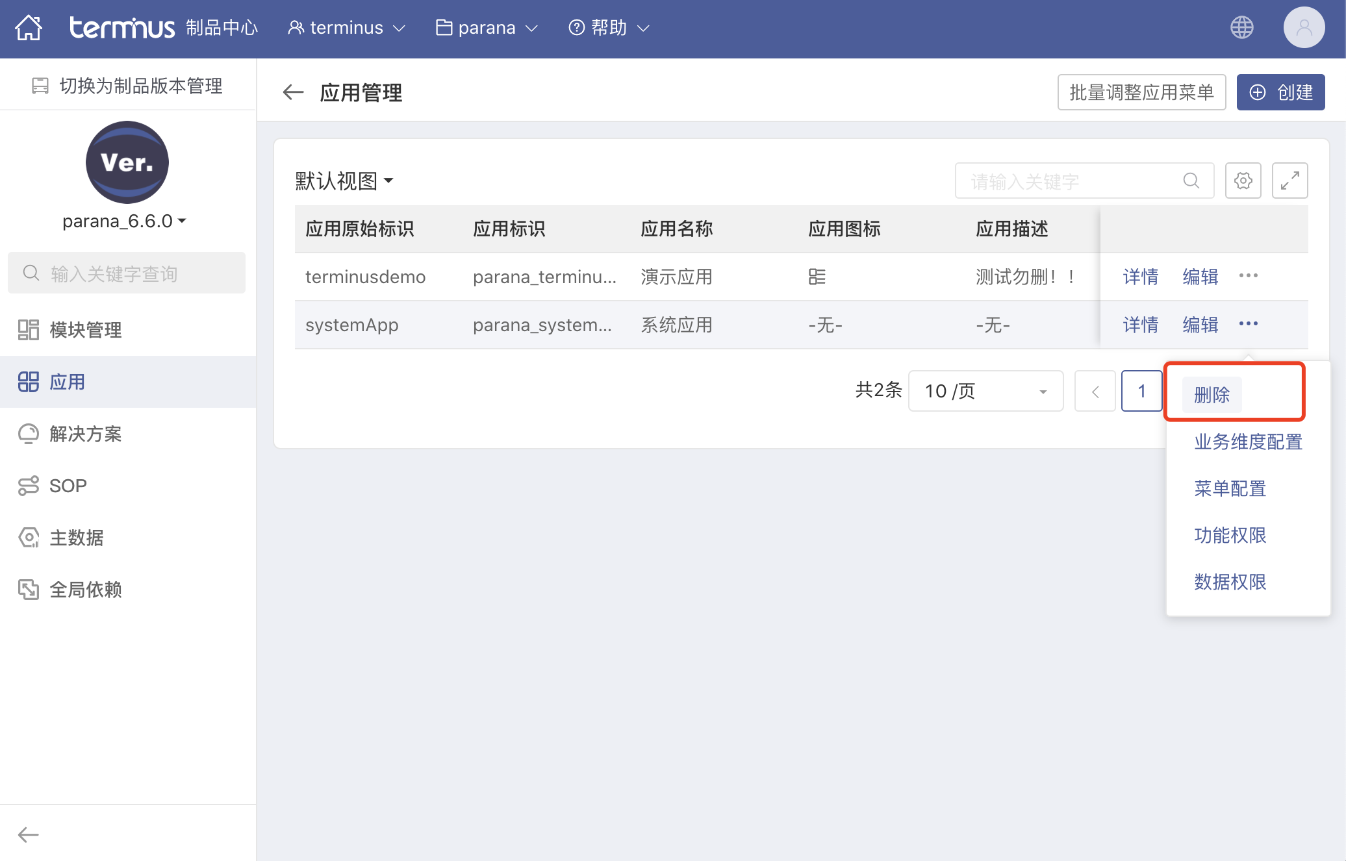Screen dimensions: 1346x861
Task: Click the terminusdemo cell
Action: [x=366, y=277]
